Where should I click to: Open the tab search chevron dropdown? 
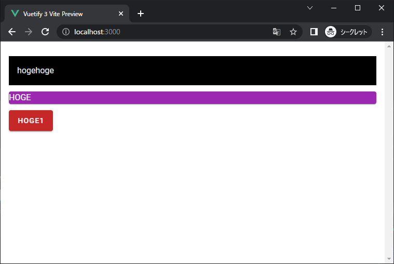[x=310, y=8]
